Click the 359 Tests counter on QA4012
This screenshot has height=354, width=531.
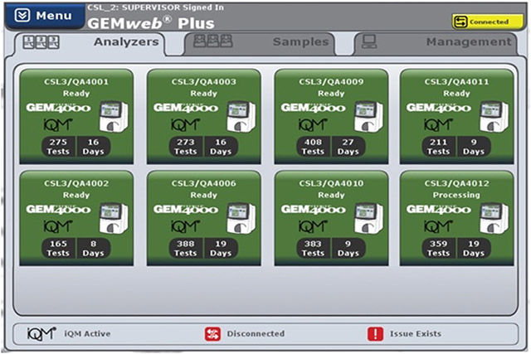click(439, 248)
